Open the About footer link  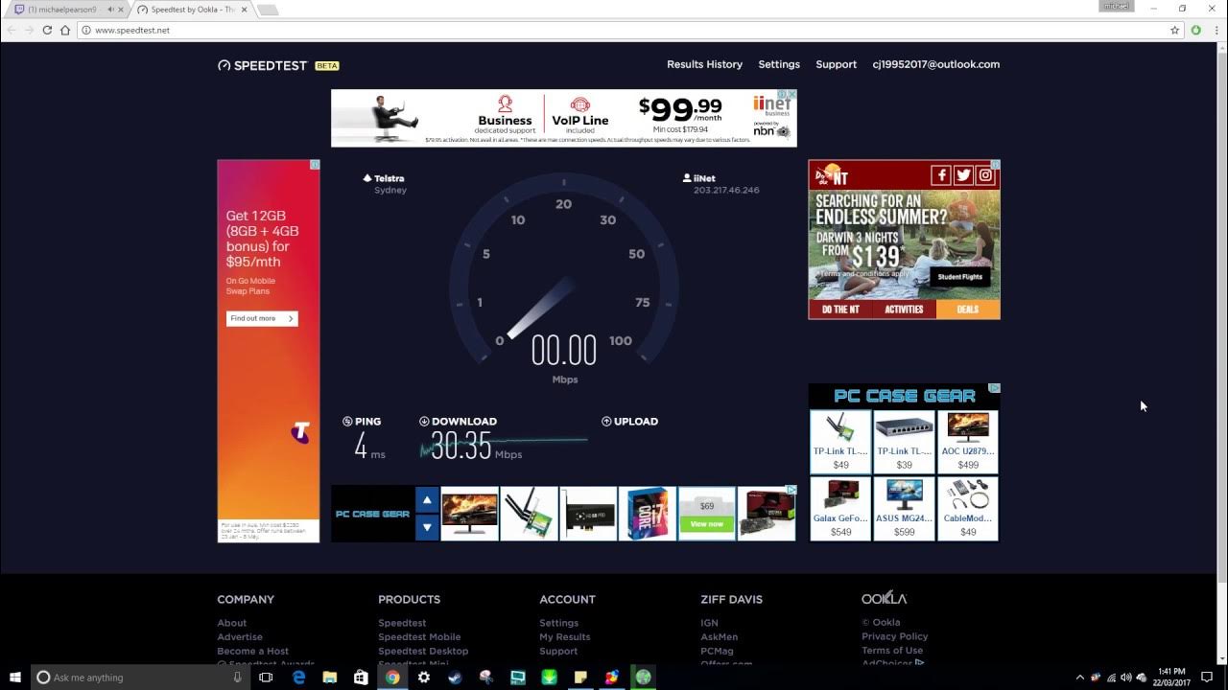click(232, 623)
